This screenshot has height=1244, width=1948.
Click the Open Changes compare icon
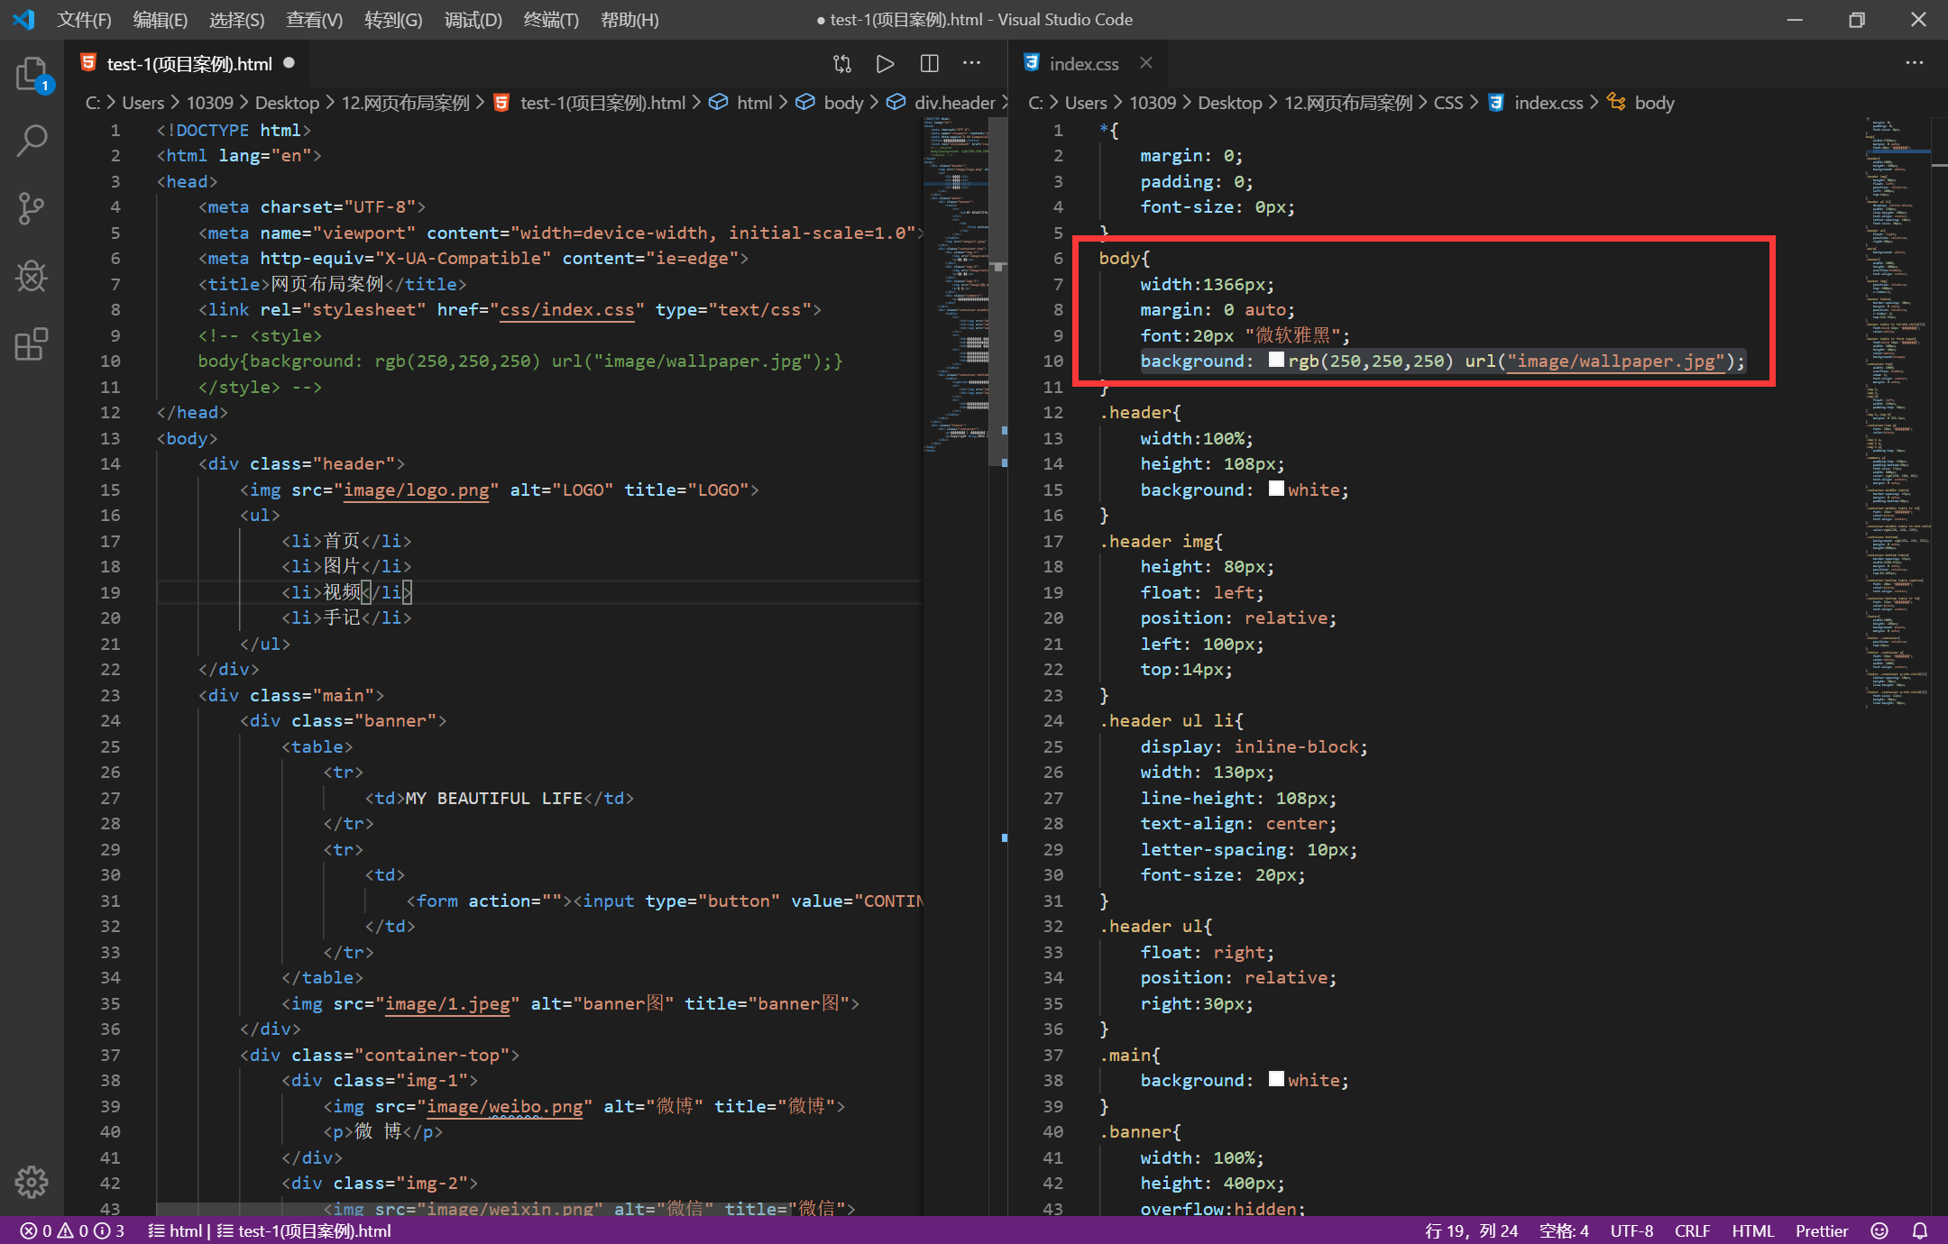pyautogui.click(x=841, y=63)
